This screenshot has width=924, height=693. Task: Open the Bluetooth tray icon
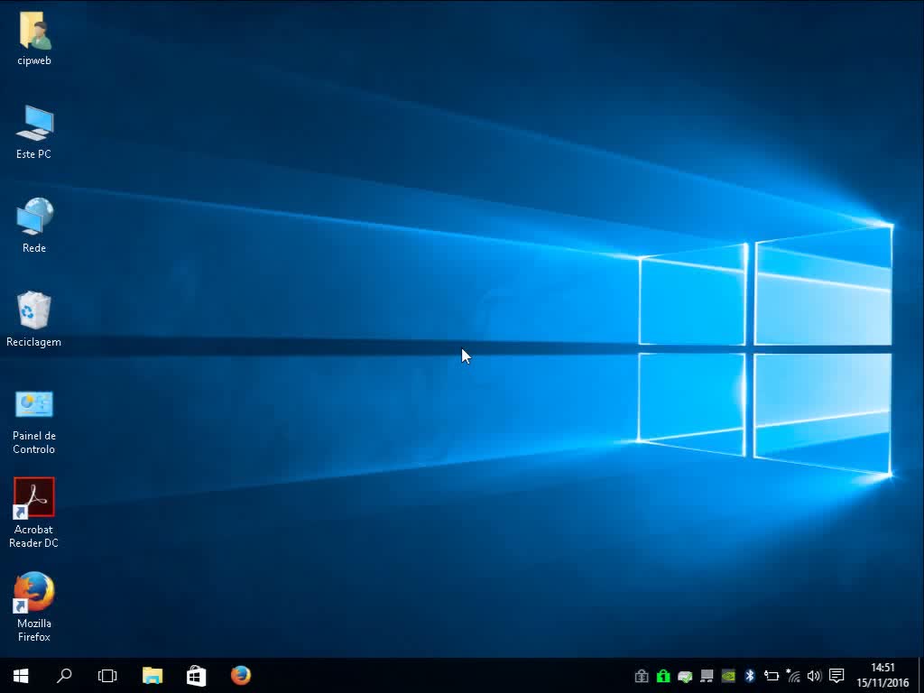pos(750,675)
